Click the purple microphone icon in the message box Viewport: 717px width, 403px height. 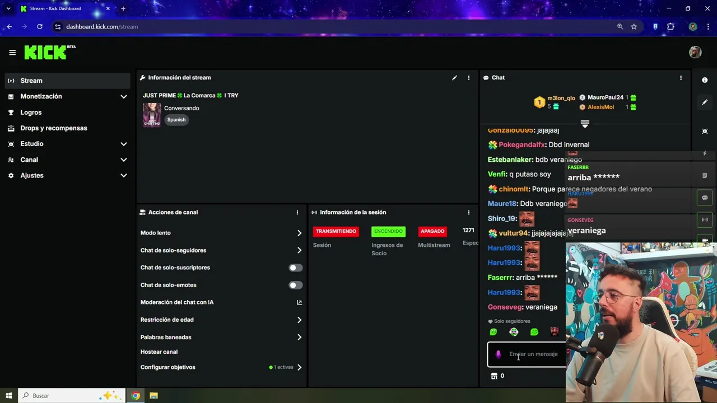(498, 354)
